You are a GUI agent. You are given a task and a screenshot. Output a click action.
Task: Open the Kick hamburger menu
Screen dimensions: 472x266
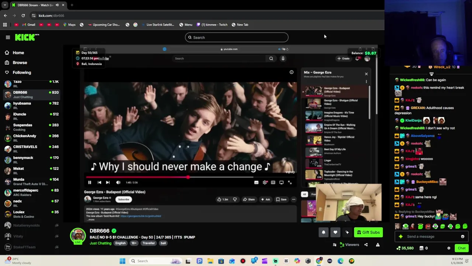coord(8,37)
